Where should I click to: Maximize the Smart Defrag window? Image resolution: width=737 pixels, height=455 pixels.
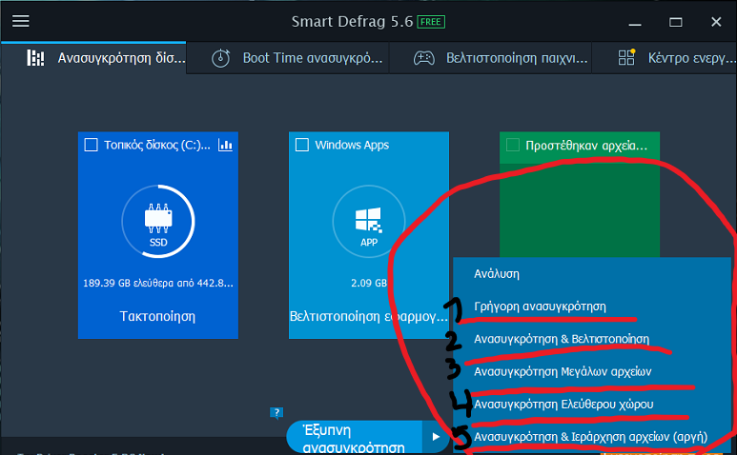click(676, 22)
